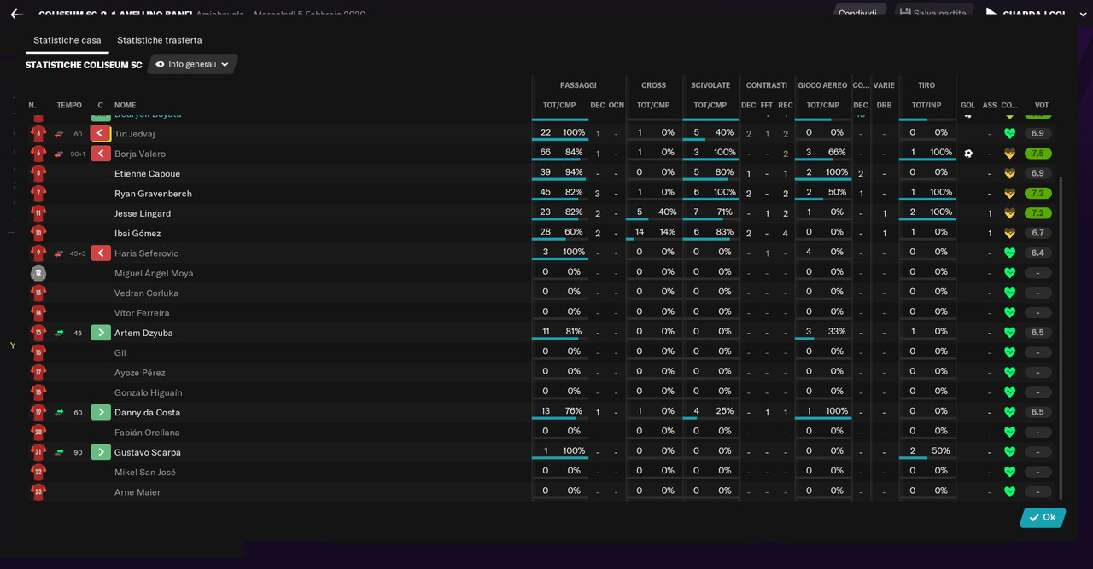The height and width of the screenshot is (569, 1093).
Task: Click Artem Dzyuba's green substituted-on chevron icon
Action: [x=101, y=333]
